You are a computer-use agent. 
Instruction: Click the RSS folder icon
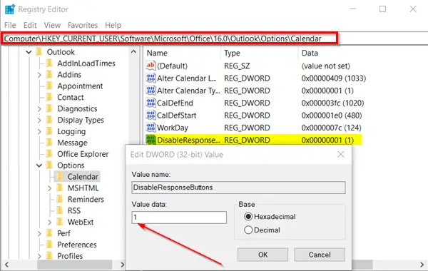(x=60, y=210)
